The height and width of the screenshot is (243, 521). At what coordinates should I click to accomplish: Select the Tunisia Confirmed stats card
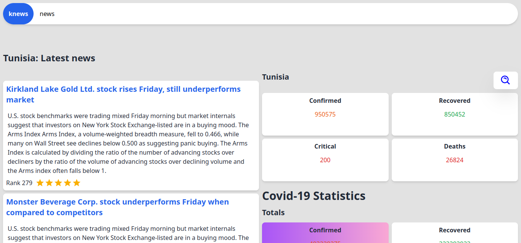pos(325,114)
